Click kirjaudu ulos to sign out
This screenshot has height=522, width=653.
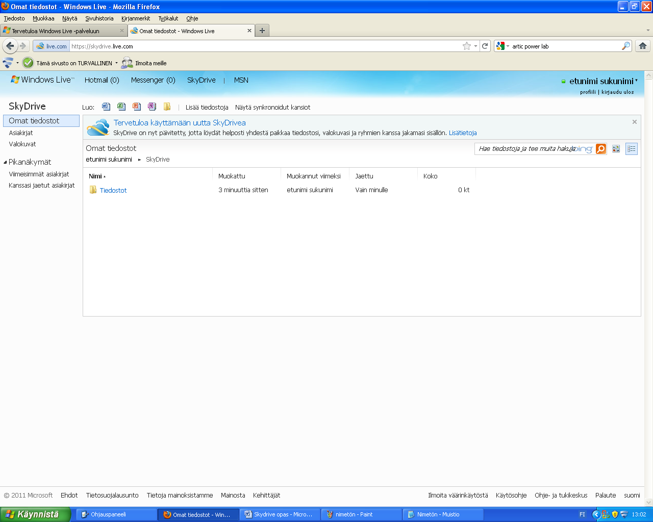[618, 92]
